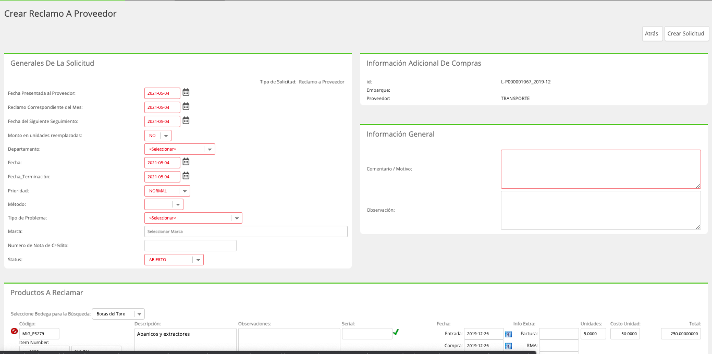Open calendar for Fecha del Siguiente Seguimiento
Viewport: 712px width, 354px height.
coord(186,120)
